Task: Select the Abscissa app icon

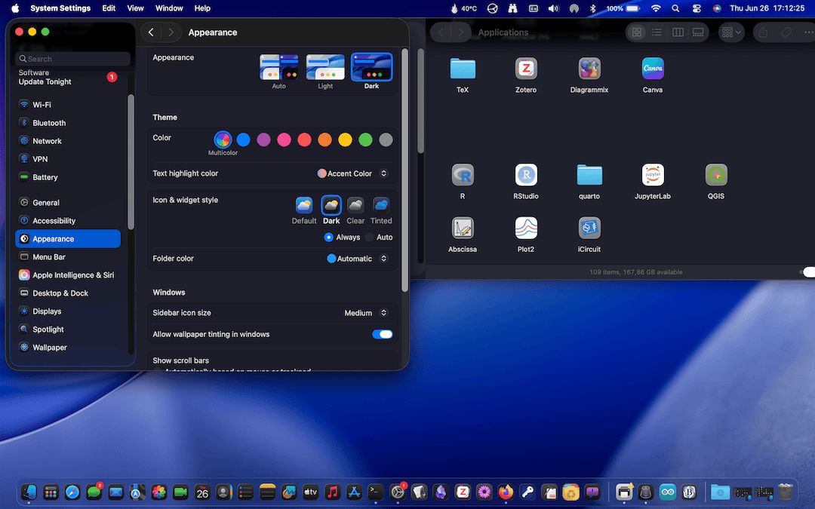Action: [462, 228]
